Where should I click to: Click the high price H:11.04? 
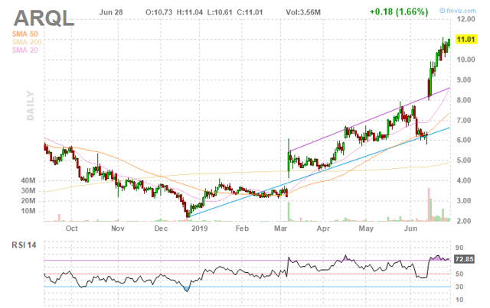[190, 12]
